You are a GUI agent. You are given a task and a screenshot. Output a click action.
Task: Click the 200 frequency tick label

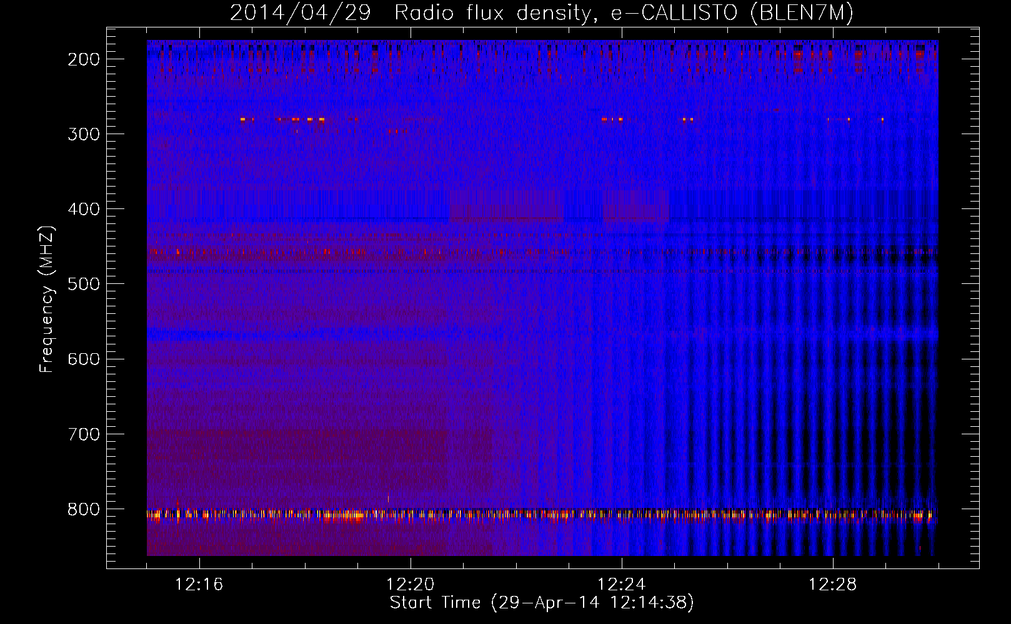pos(84,59)
